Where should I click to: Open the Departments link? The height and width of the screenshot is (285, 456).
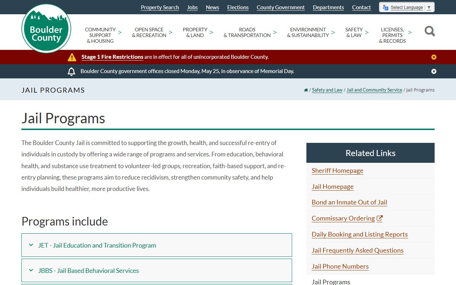click(x=328, y=7)
